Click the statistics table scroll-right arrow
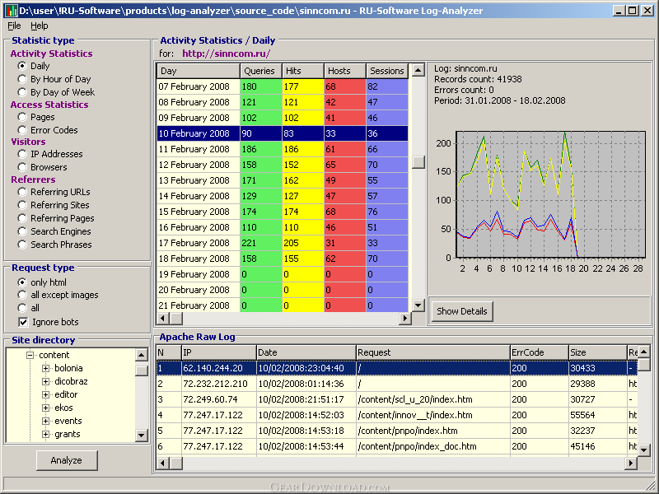The height and width of the screenshot is (494, 659). [x=404, y=319]
